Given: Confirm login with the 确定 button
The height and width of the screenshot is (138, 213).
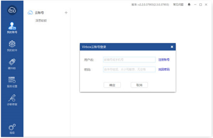Looking at the screenshot, I should [112, 85].
